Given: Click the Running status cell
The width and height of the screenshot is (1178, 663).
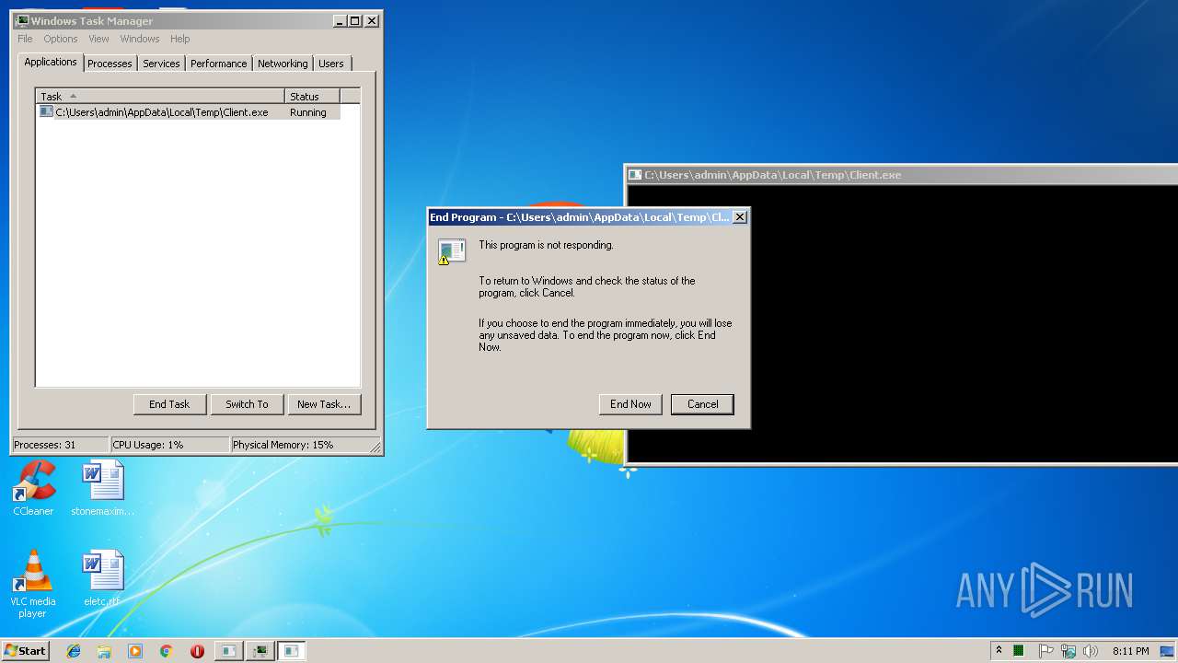Looking at the screenshot, I should [x=308, y=112].
